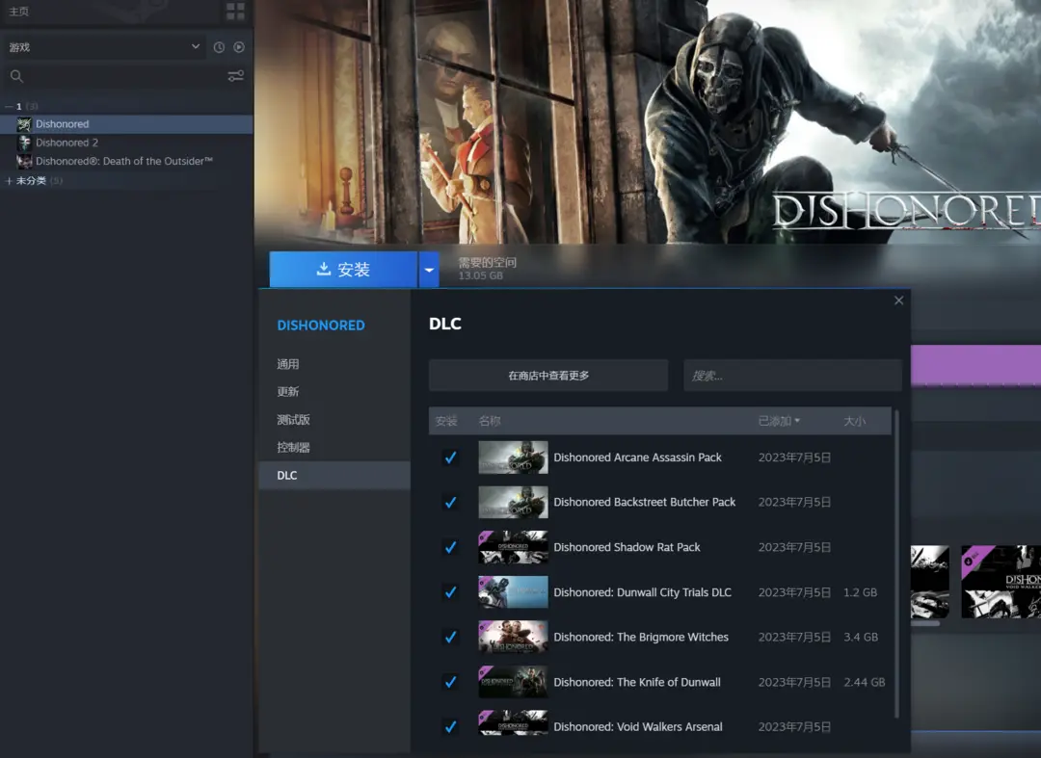Click the blue Install (安装) button
Viewport: 1041px width, 758px height.
(343, 270)
